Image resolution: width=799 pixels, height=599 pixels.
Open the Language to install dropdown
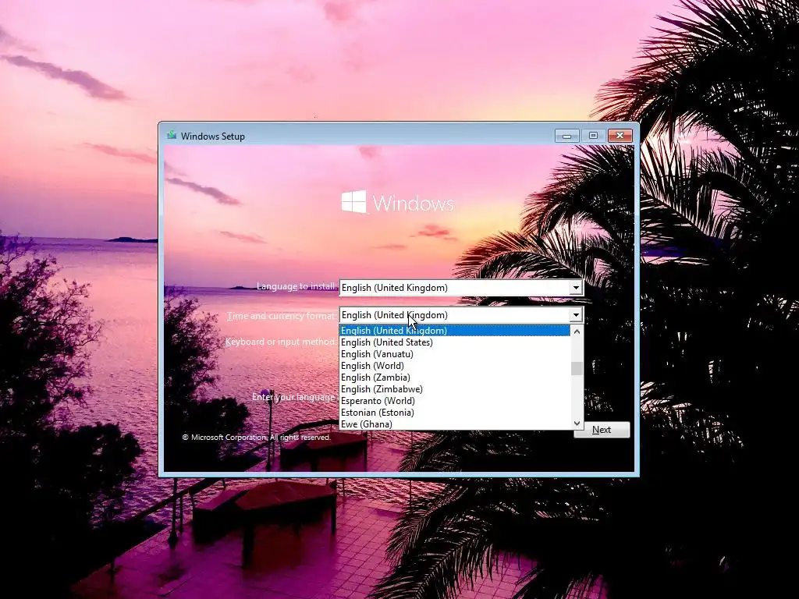[461, 288]
